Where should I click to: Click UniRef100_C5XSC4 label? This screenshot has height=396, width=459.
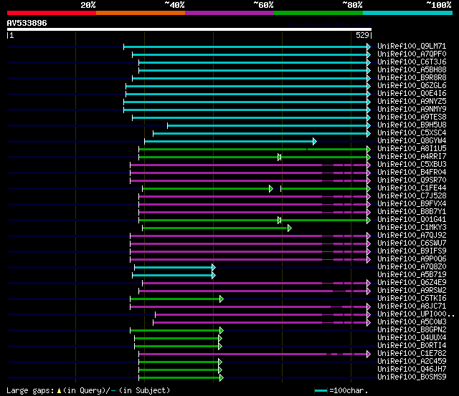coord(412,133)
